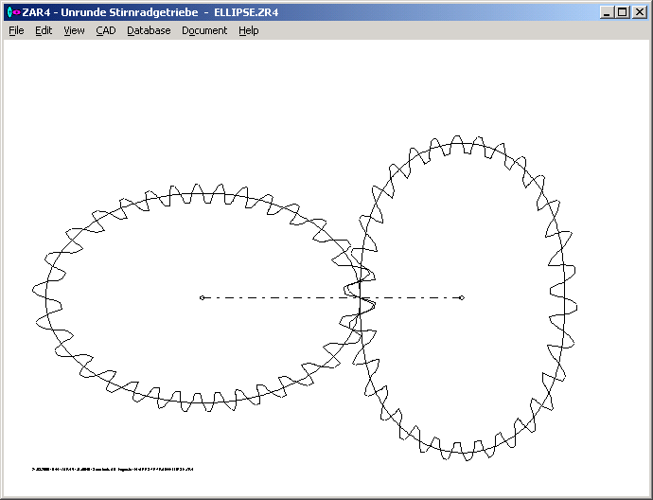The width and height of the screenshot is (653, 500).
Task: Open the CAD menu
Action: pyautogui.click(x=105, y=30)
